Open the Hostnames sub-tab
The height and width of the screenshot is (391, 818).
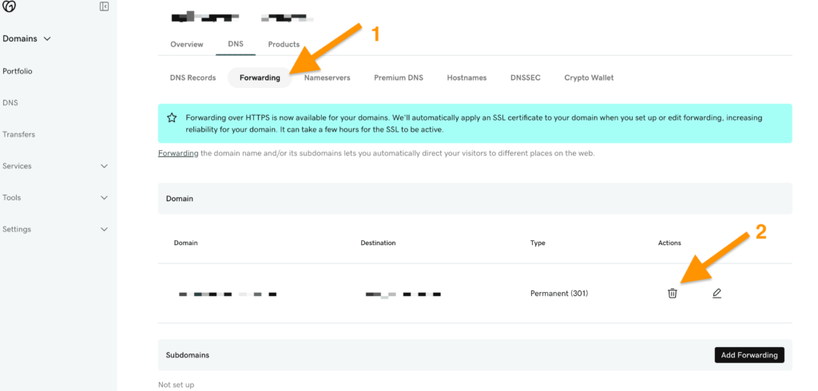467,77
